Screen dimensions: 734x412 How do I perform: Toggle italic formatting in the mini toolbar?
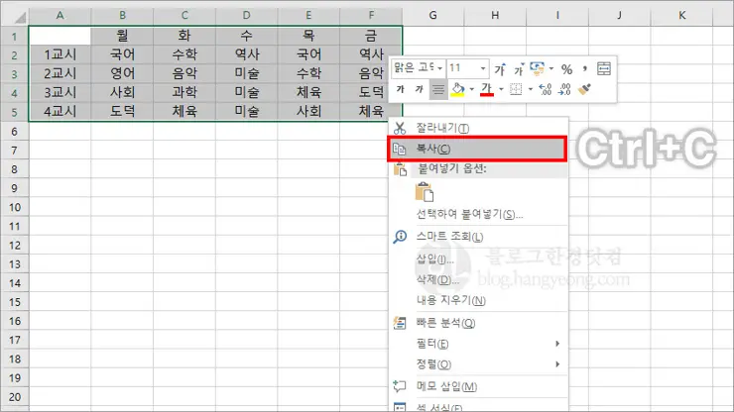420,89
